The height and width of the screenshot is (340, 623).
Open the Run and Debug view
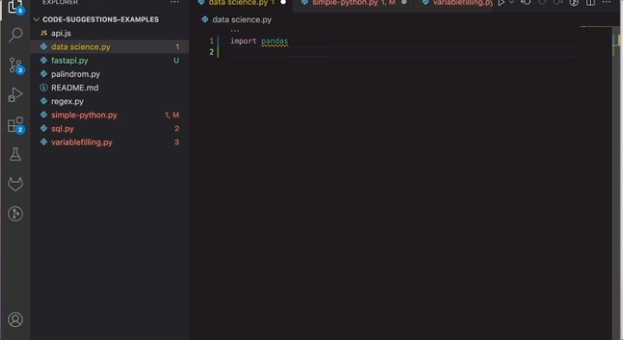(x=16, y=95)
